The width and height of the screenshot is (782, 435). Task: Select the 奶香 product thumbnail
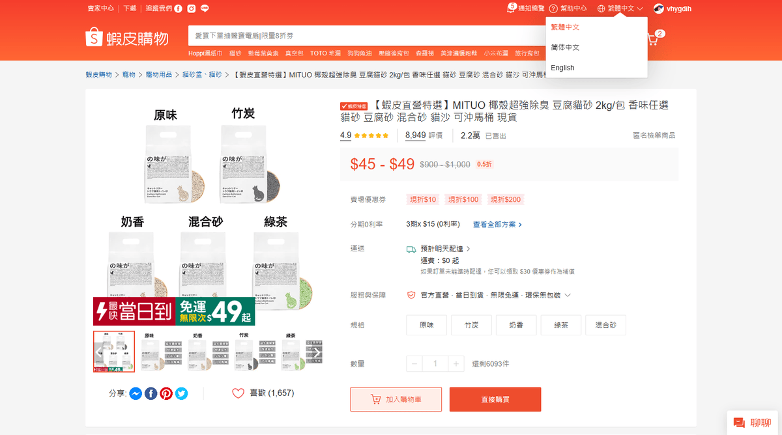pyautogui.click(x=209, y=352)
